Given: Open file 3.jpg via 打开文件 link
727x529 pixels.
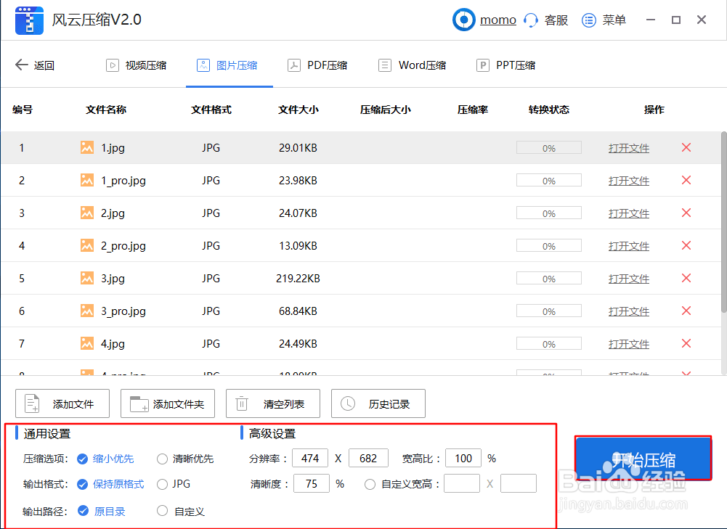Looking at the screenshot, I should (x=628, y=278).
